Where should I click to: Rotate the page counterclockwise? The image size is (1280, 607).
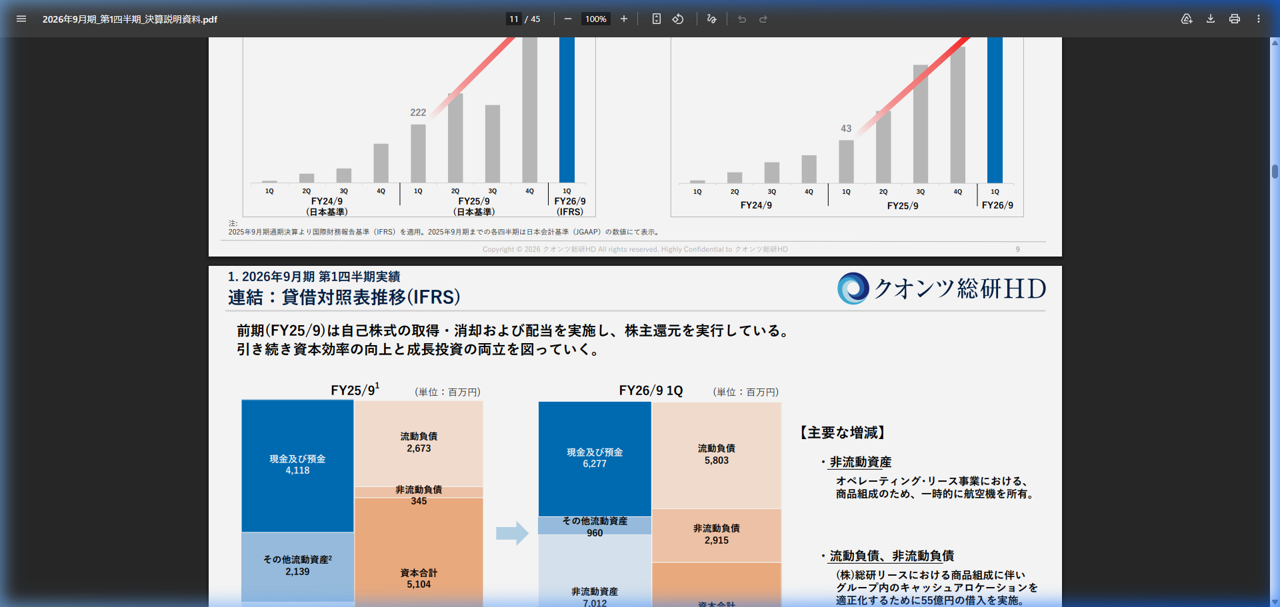pos(678,19)
